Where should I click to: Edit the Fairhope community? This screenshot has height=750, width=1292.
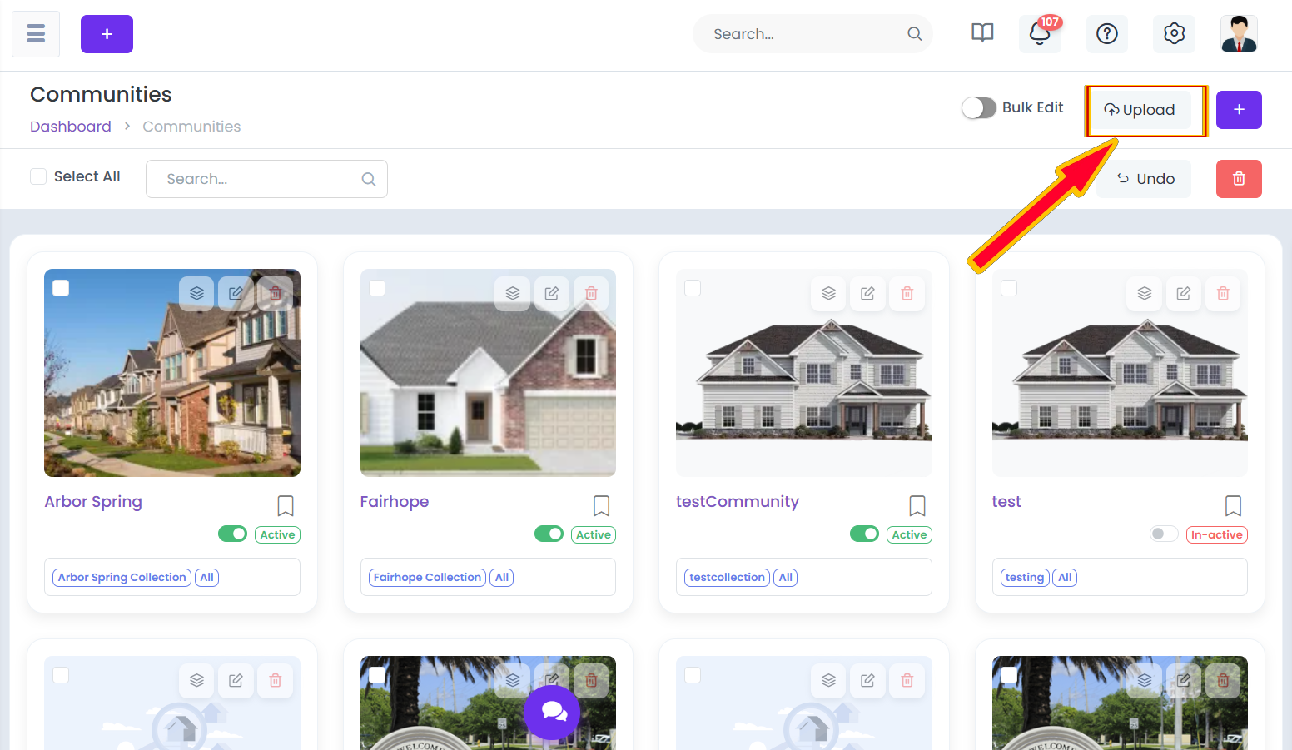tap(552, 293)
